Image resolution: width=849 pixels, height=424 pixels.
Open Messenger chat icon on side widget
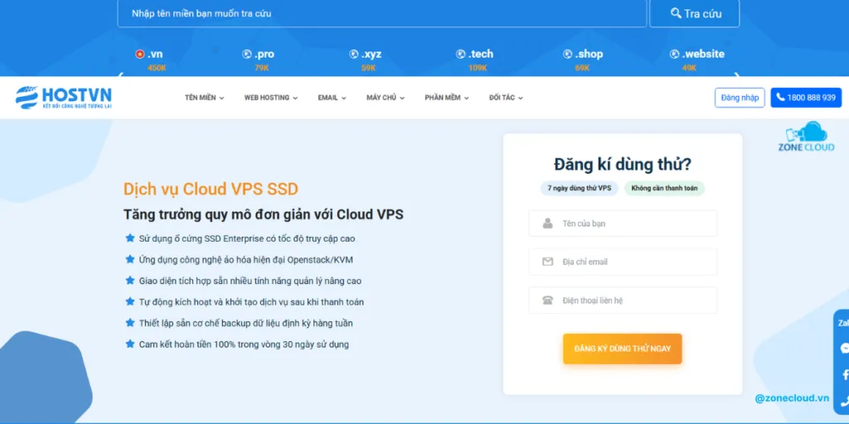pos(844,348)
